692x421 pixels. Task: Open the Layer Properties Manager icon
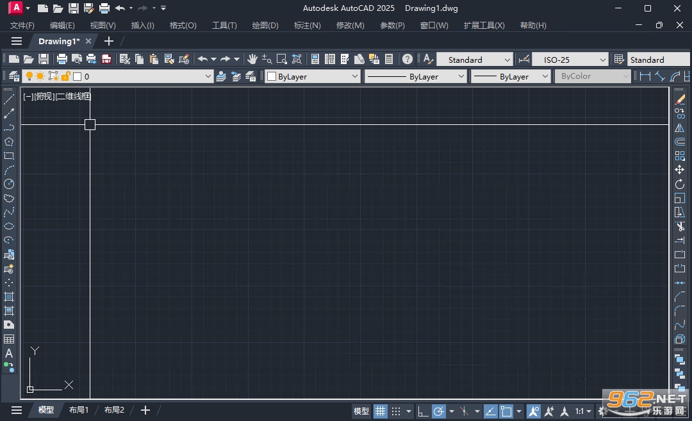click(x=13, y=76)
